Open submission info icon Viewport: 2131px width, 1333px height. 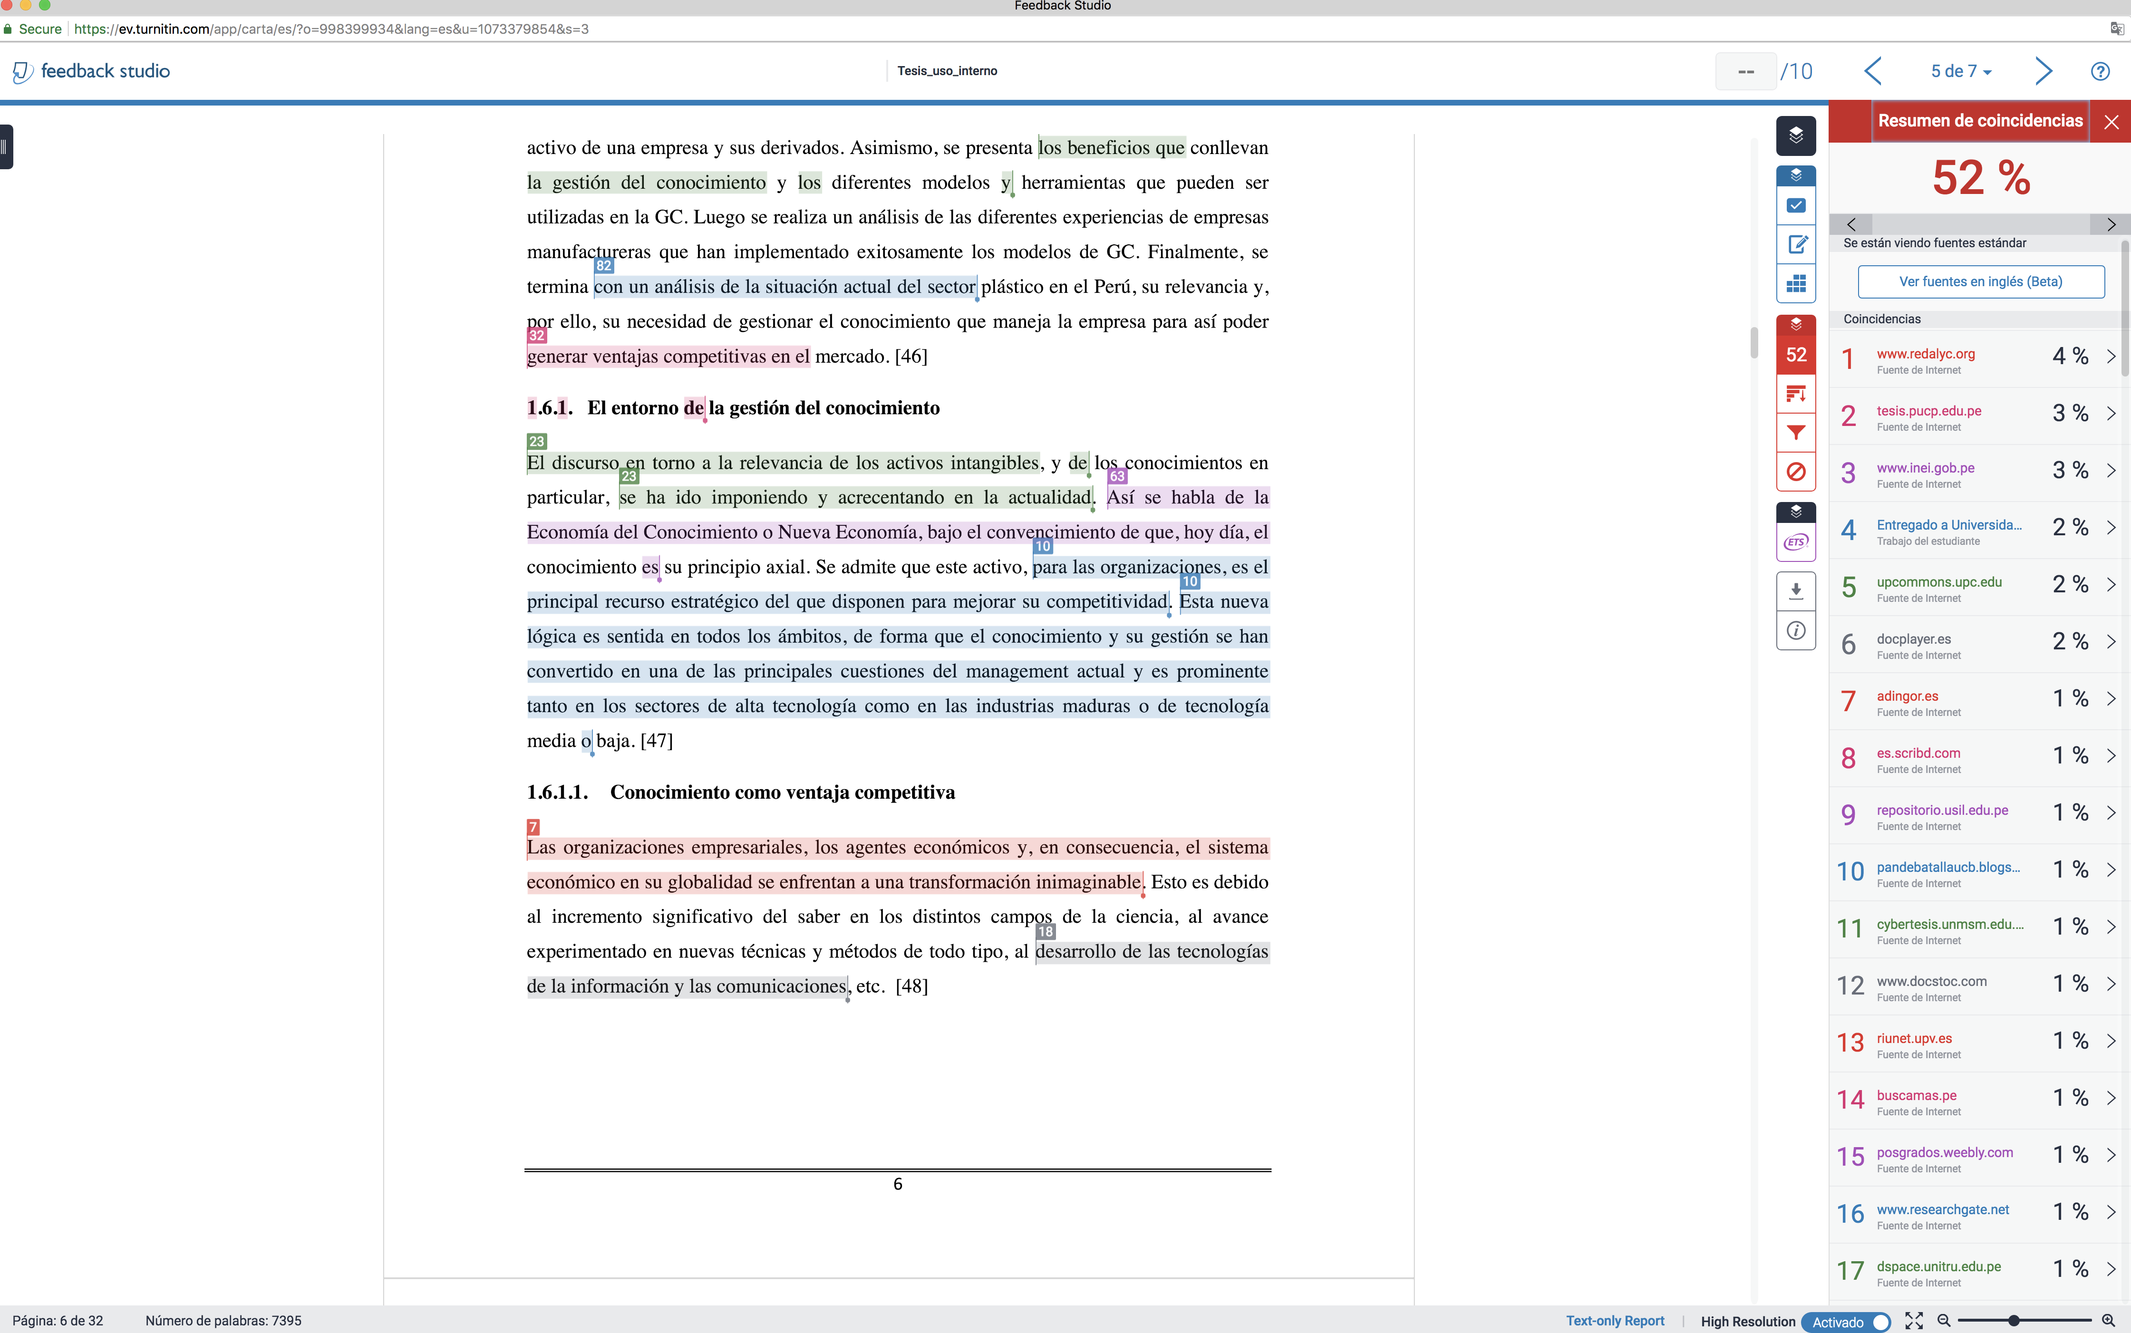(x=1795, y=630)
